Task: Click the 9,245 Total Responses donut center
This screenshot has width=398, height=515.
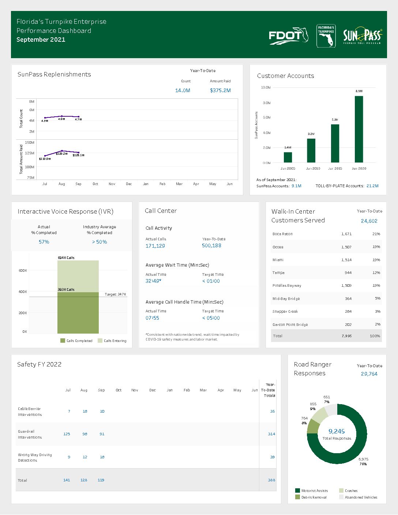Action: 337,434
